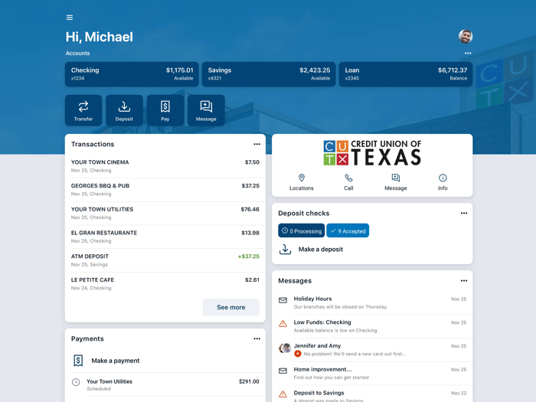This screenshot has width=536, height=402.
Task: Click $6,712.37 loan balance
Action: coord(453,70)
